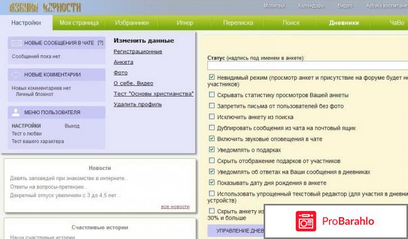Uncheck Включить звуковые оповещения в чате
The height and width of the screenshot is (239, 408).
212,139
